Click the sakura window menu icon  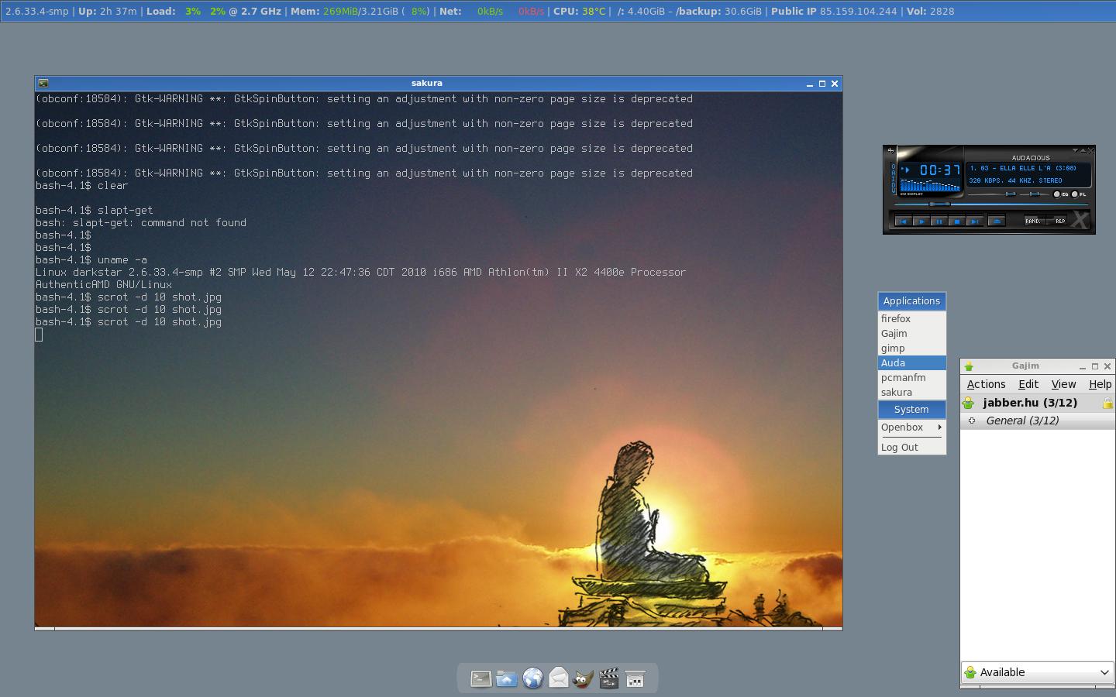point(43,83)
